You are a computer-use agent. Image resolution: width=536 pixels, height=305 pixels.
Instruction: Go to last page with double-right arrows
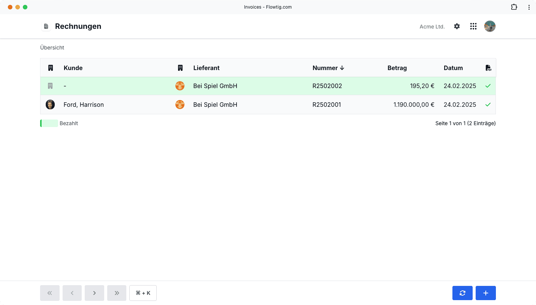click(x=117, y=293)
